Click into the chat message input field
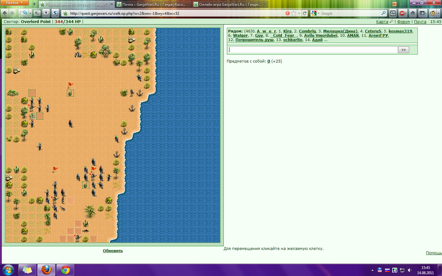This screenshot has width=442, height=276. point(312,50)
